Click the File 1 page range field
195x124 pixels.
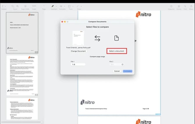(78, 65)
